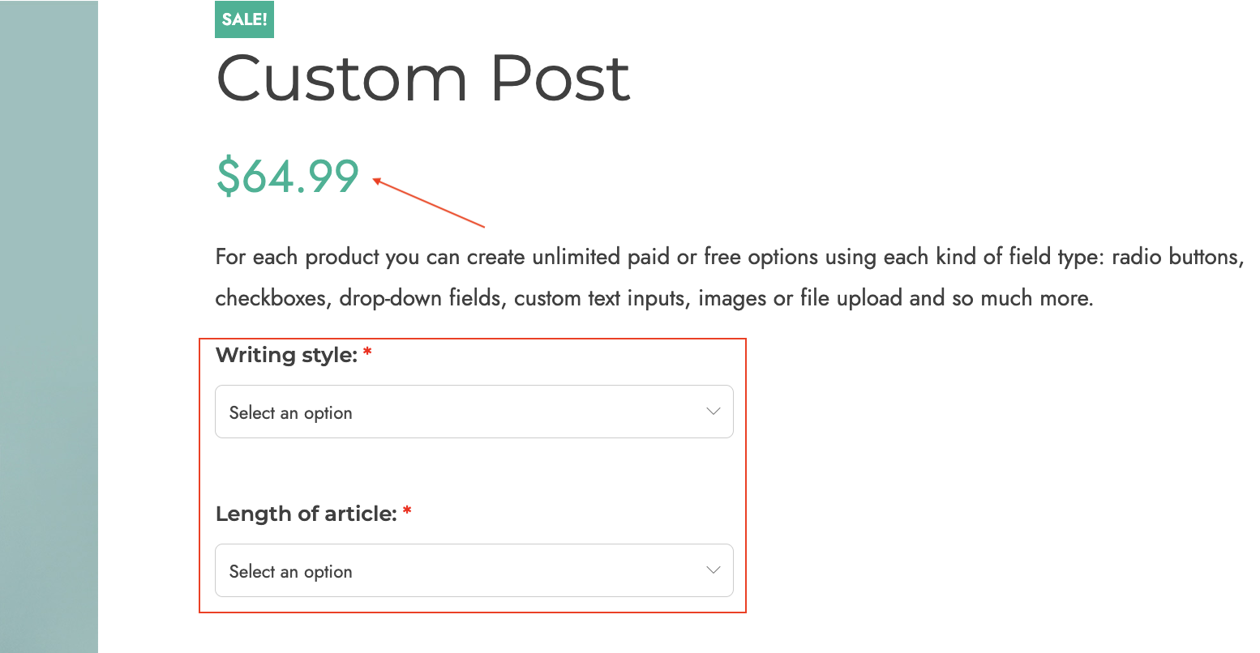The image size is (1260, 653).
Task: Expand the Writing style dropdown chevron
Action: pos(714,412)
